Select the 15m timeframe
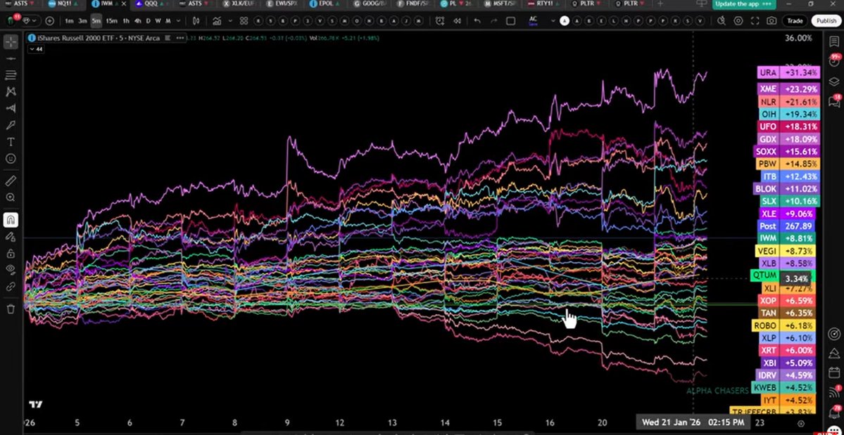 pyautogui.click(x=111, y=21)
